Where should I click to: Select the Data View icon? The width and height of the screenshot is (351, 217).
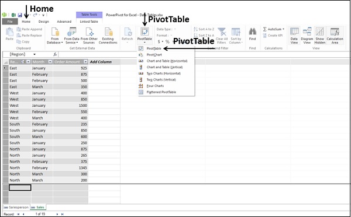(294, 36)
